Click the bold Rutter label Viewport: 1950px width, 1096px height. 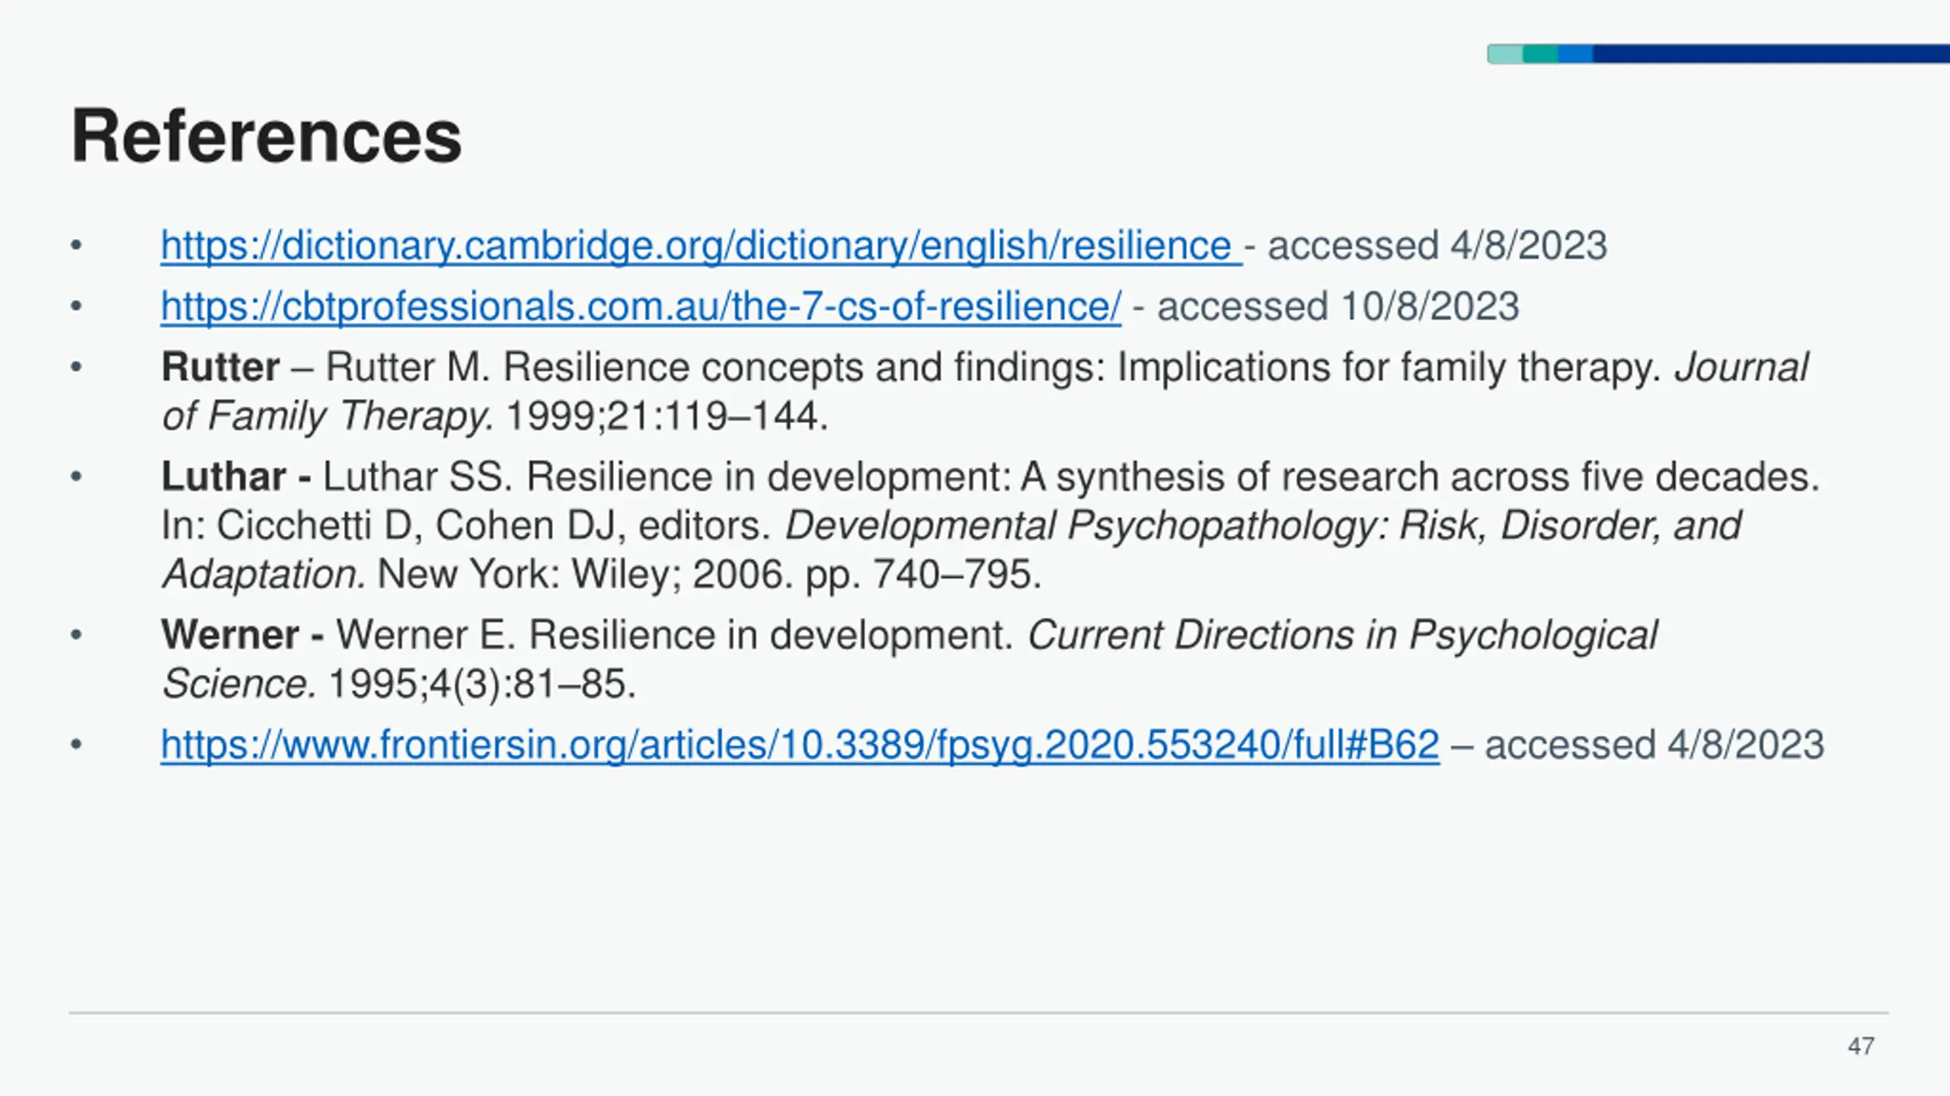(x=220, y=368)
